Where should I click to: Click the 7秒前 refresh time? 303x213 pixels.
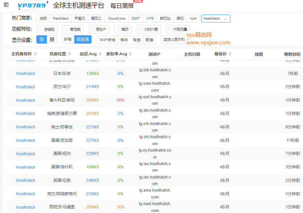292,73
